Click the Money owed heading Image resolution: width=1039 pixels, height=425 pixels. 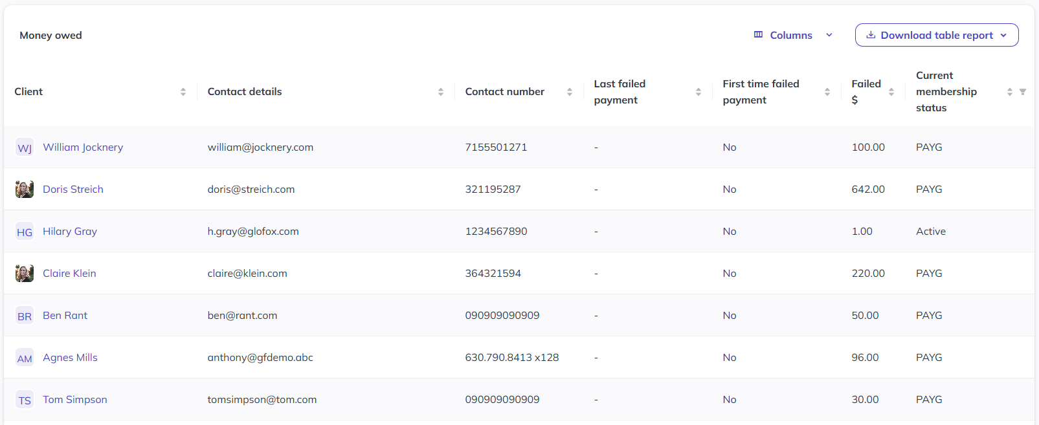click(x=50, y=36)
